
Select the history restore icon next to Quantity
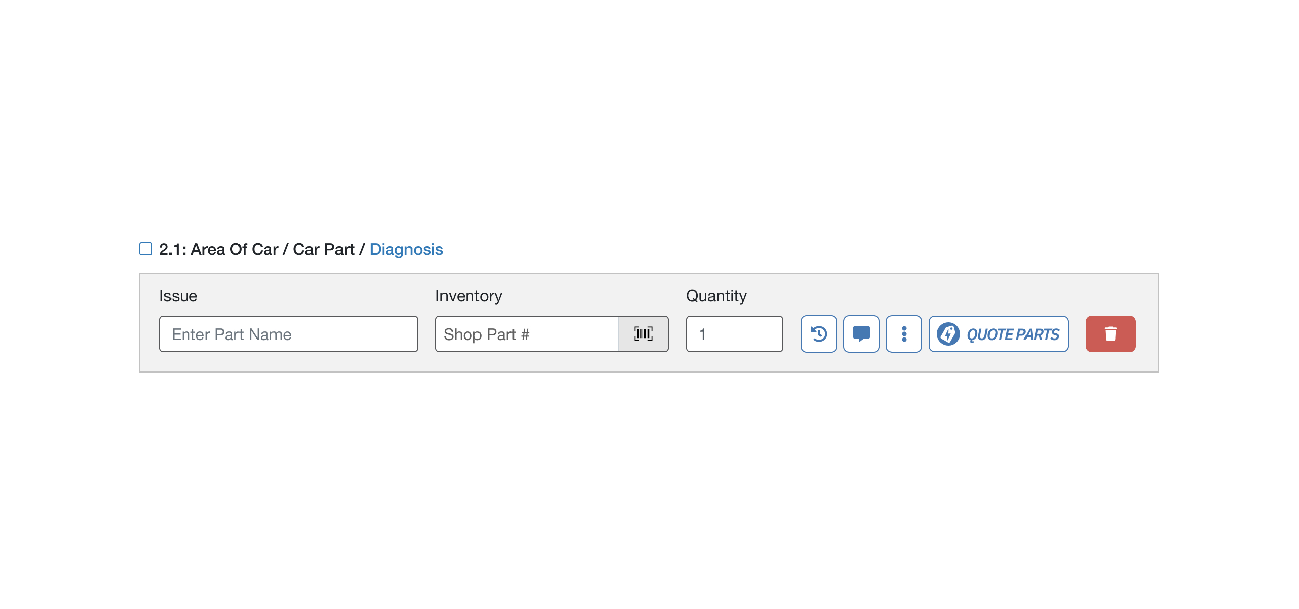[818, 334]
